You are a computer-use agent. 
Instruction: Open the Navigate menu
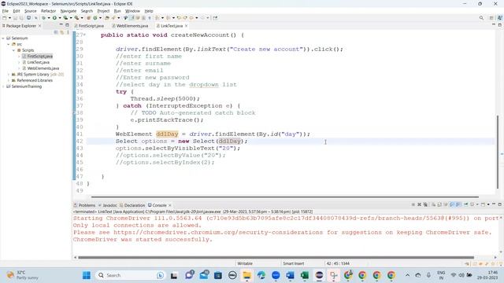tap(69, 11)
